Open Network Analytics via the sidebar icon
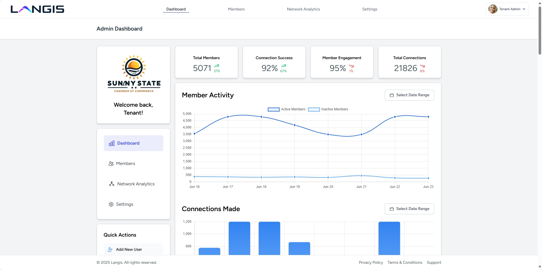 click(x=111, y=184)
